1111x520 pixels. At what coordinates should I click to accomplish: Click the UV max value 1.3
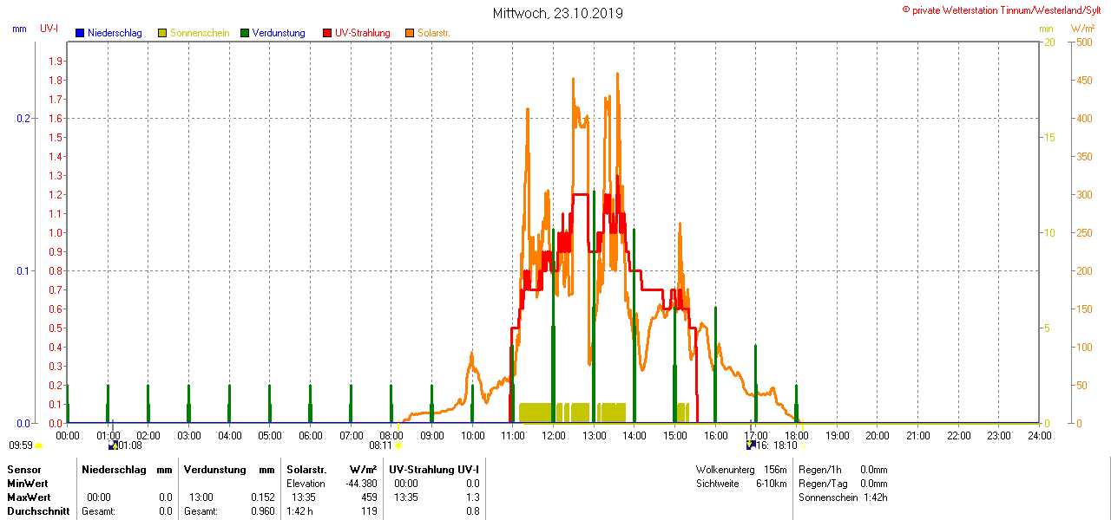pyautogui.click(x=473, y=497)
